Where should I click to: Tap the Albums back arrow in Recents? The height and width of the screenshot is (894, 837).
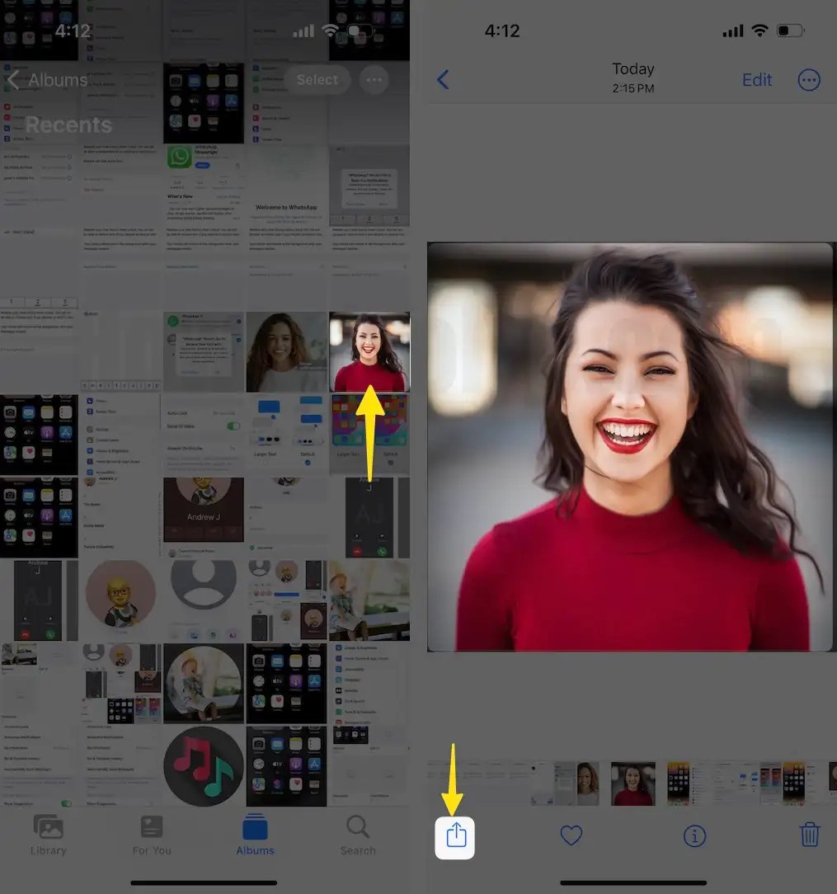click(x=13, y=79)
